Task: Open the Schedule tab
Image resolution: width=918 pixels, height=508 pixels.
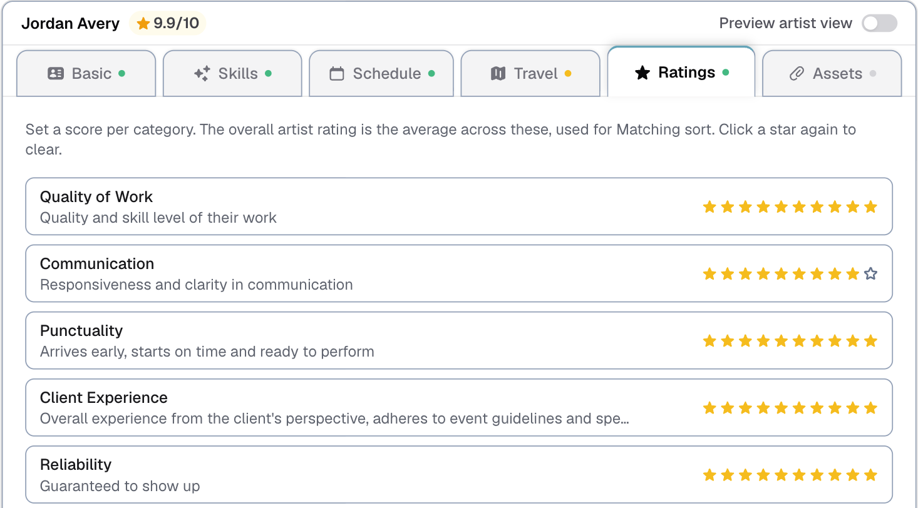Action: [x=381, y=73]
